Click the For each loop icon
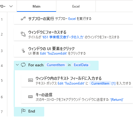The width and height of the screenshot is (133, 117). pos(23,65)
